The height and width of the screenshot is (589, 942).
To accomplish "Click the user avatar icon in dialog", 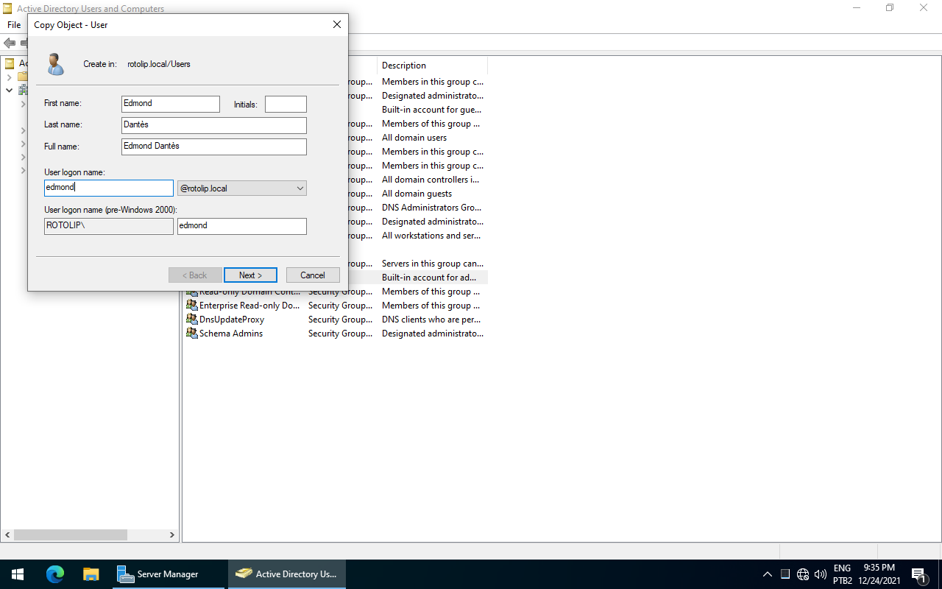I will 55,64.
